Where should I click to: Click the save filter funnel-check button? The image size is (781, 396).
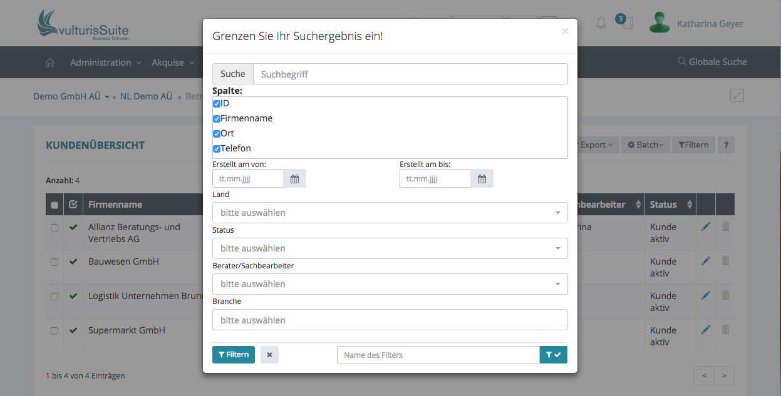(553, 355)
